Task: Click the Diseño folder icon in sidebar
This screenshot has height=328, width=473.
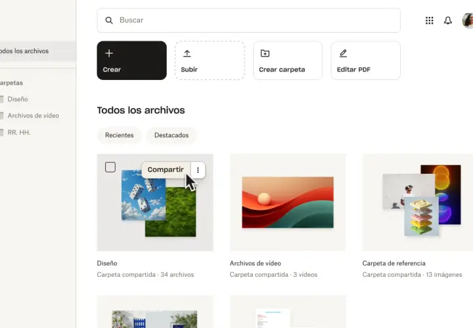Action: pos(1,99)
